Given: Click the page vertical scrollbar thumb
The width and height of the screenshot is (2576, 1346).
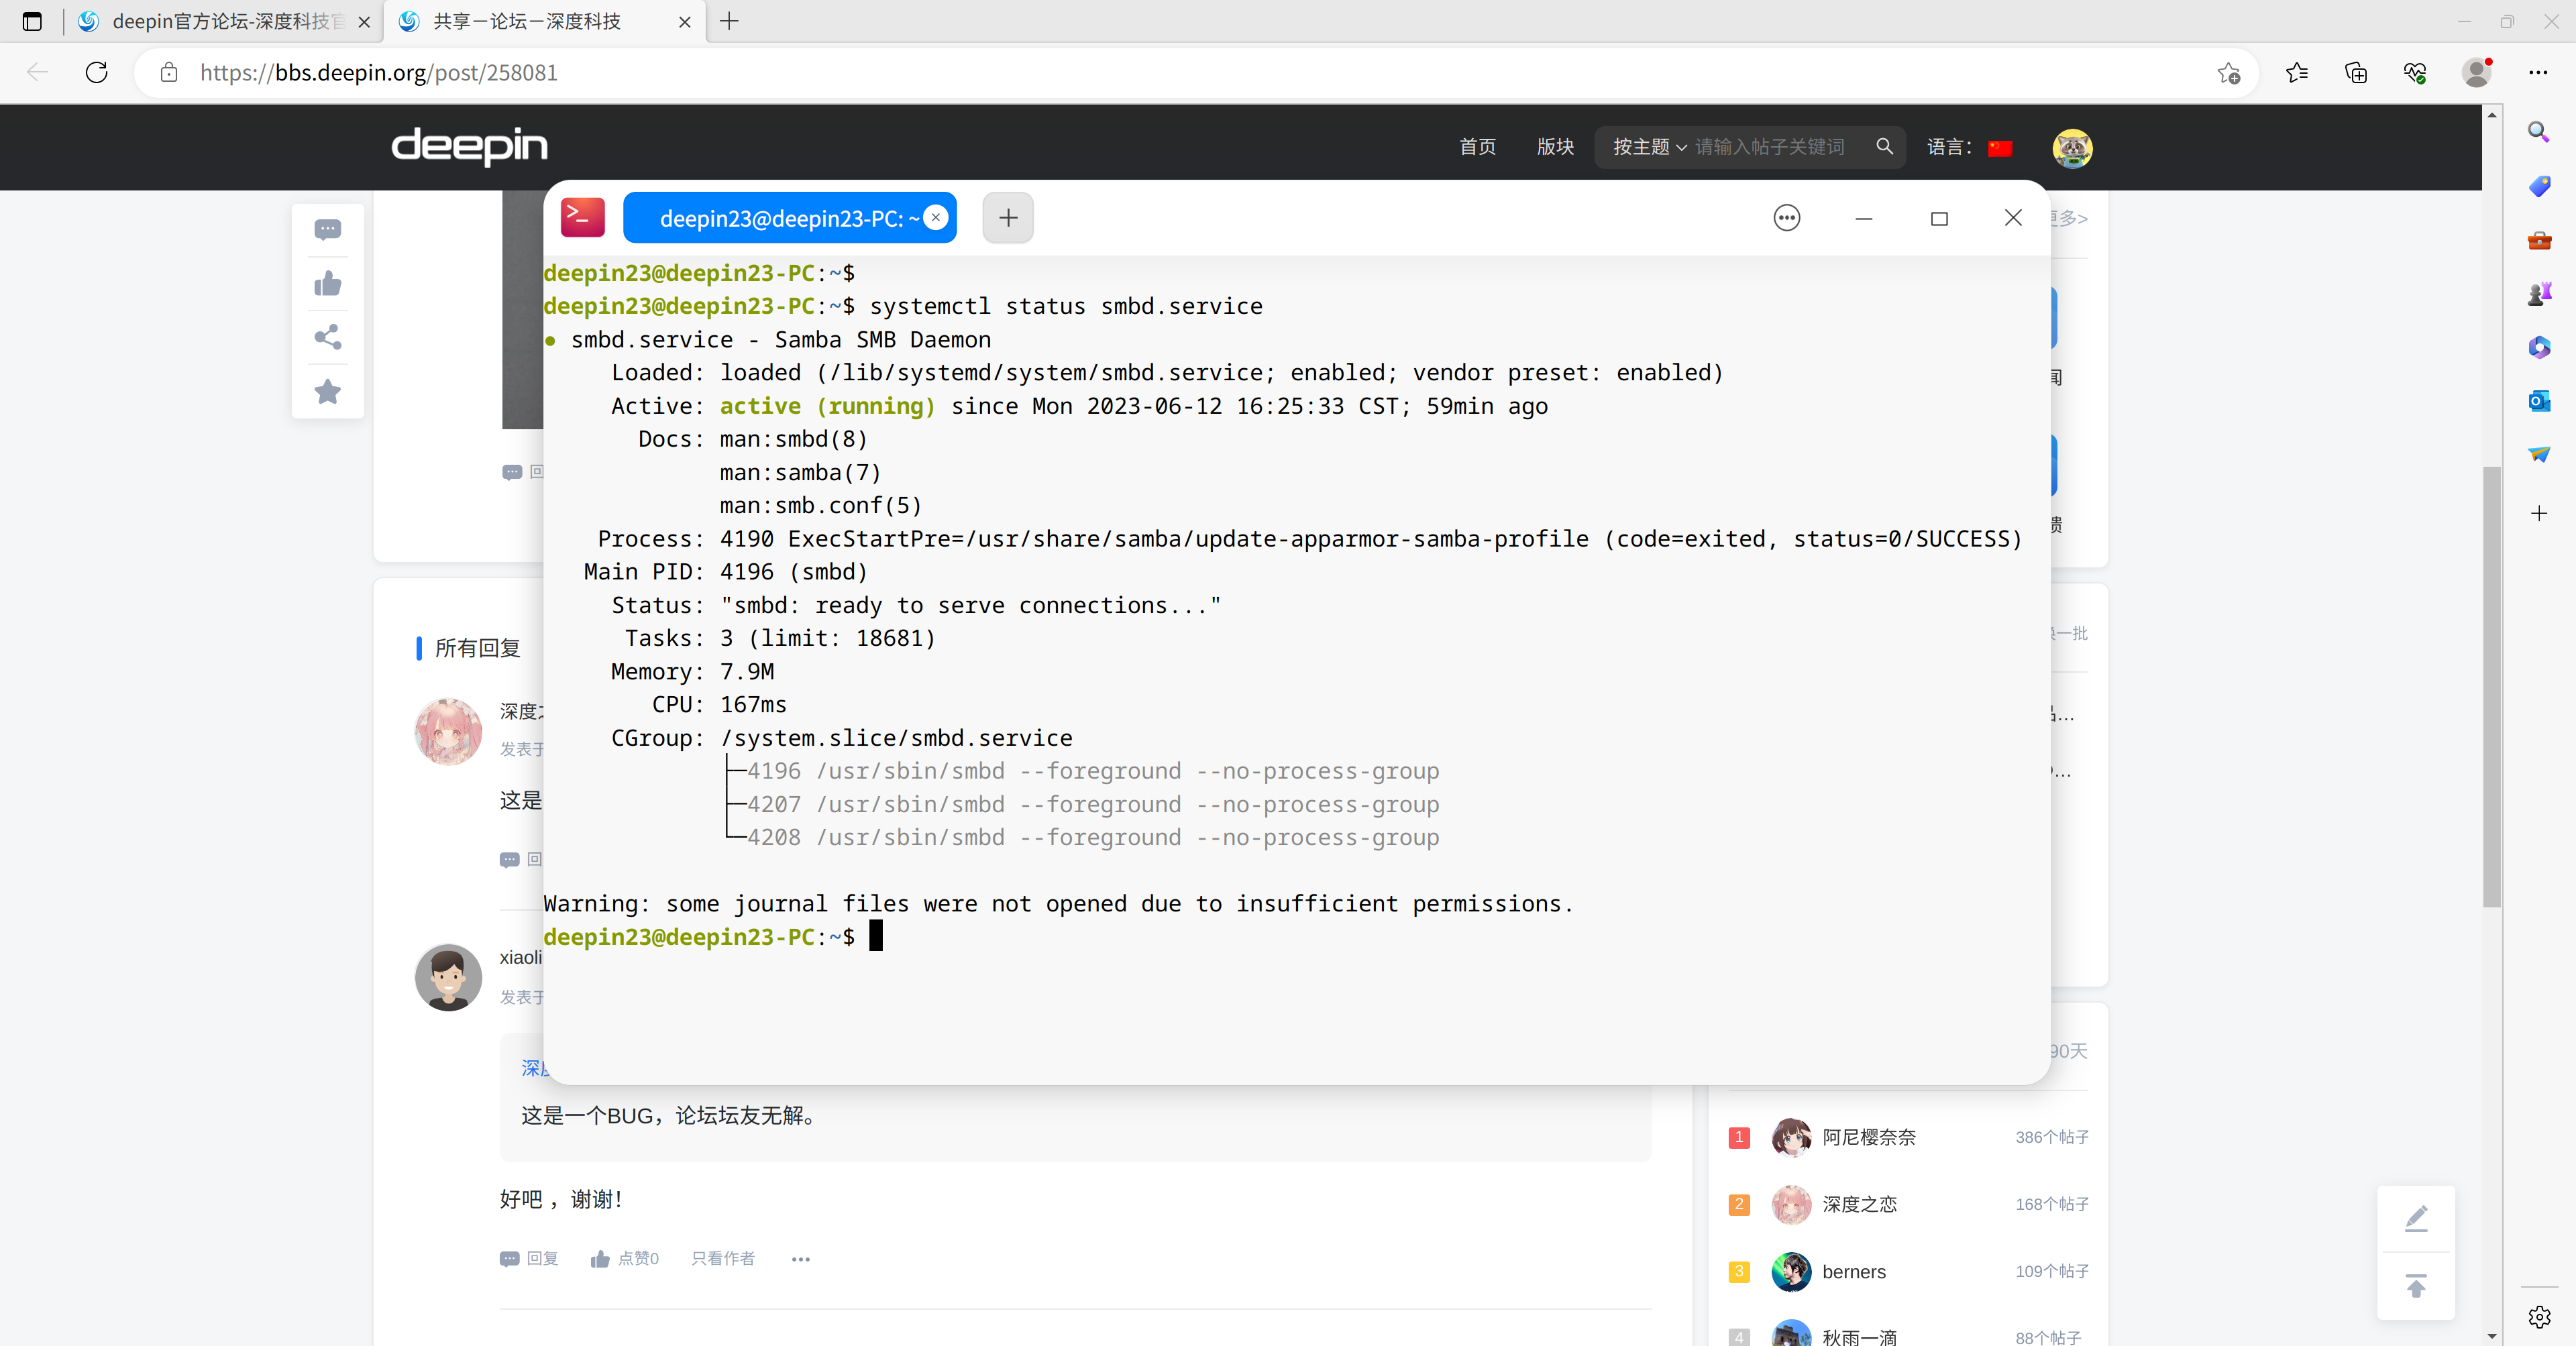Looking at the screenshot, I should [x=2491, y=686].
